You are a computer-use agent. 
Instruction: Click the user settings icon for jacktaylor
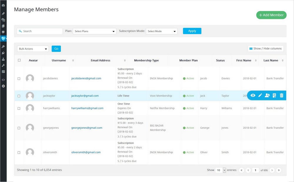[267, 96]
